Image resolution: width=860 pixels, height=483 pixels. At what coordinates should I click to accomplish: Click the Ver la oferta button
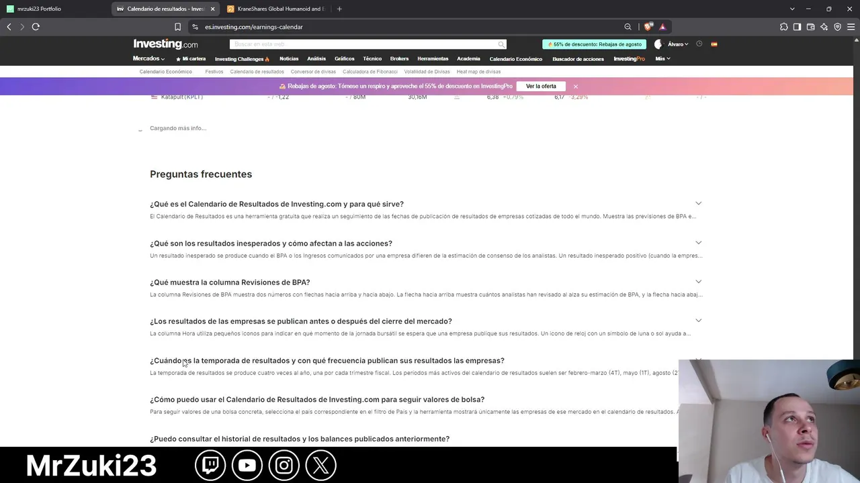click(x=541, y=87)
